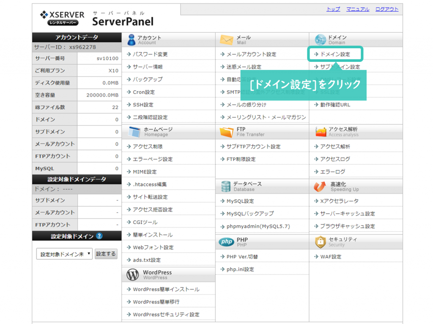
Task: Click the Speeding Up arrow icon
Action: point(320,187)
